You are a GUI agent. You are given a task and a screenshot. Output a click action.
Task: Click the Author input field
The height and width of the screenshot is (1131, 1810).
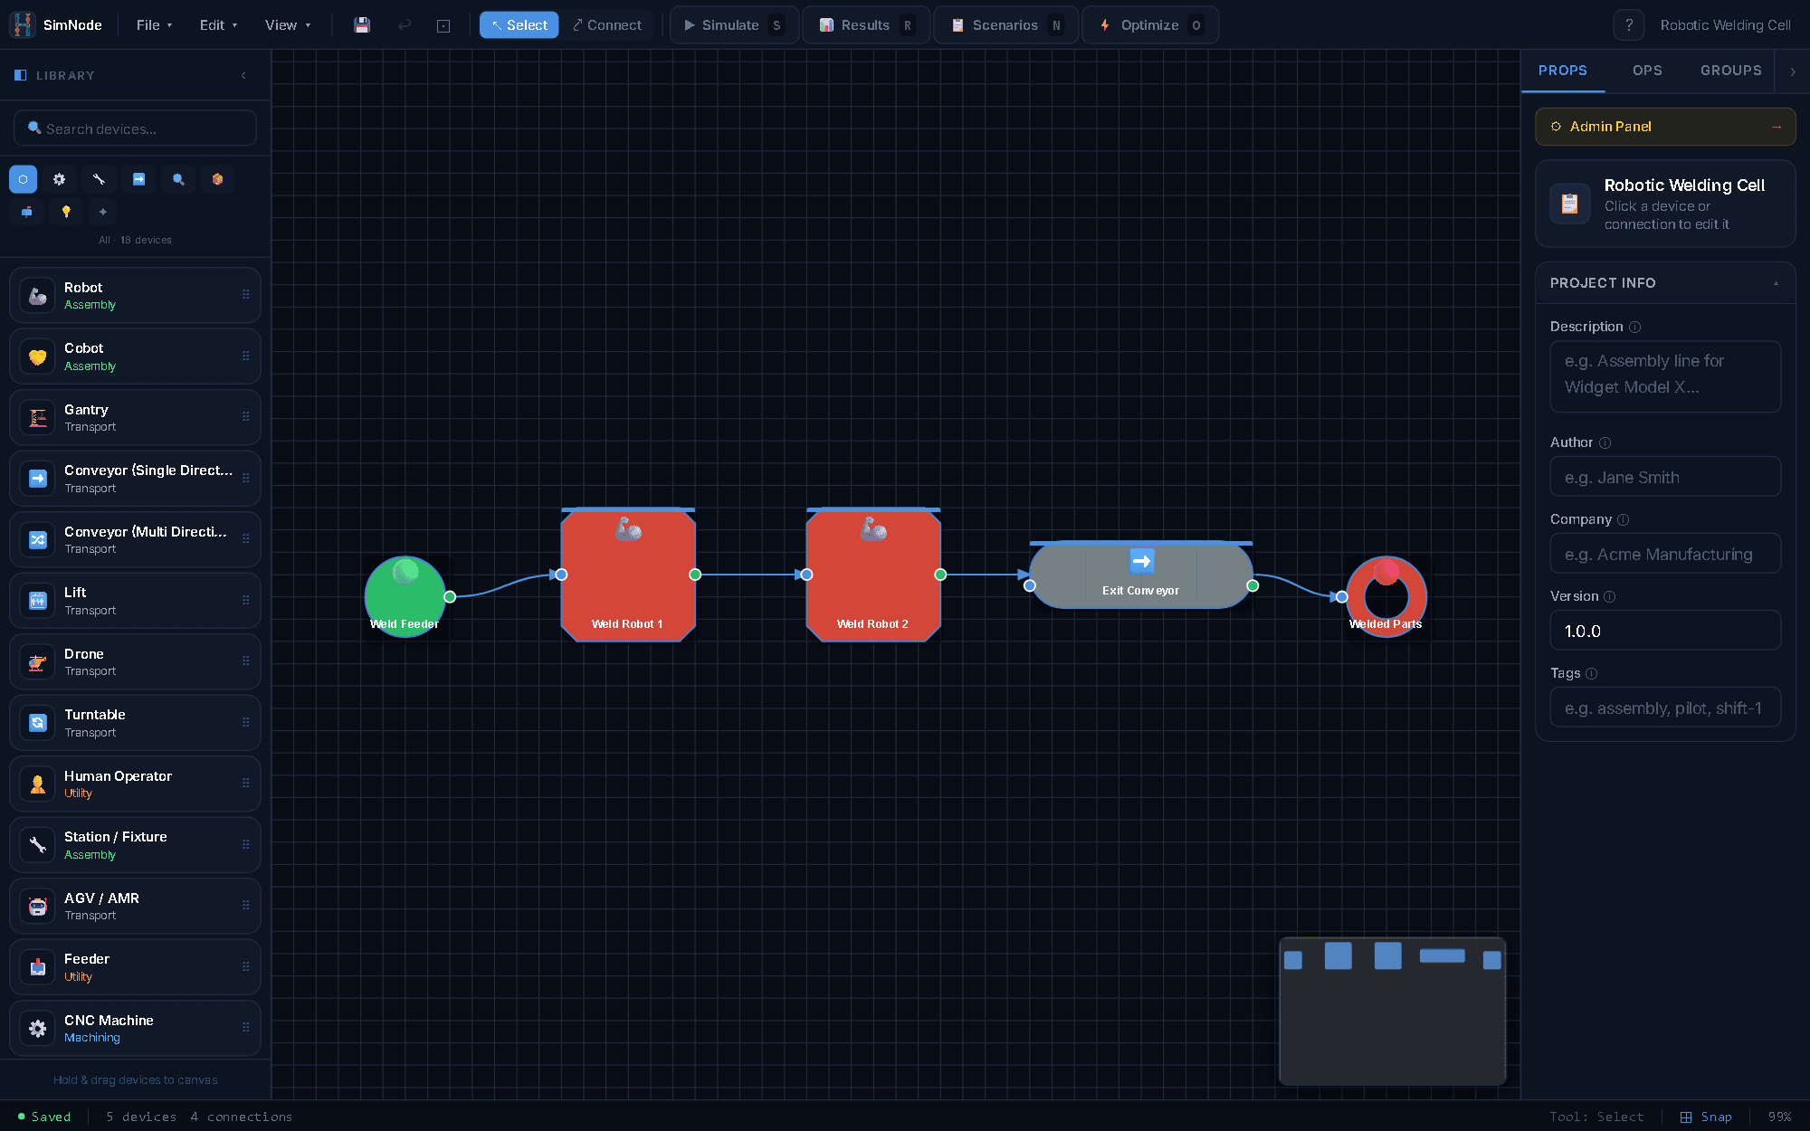(x=1665, y=477)
